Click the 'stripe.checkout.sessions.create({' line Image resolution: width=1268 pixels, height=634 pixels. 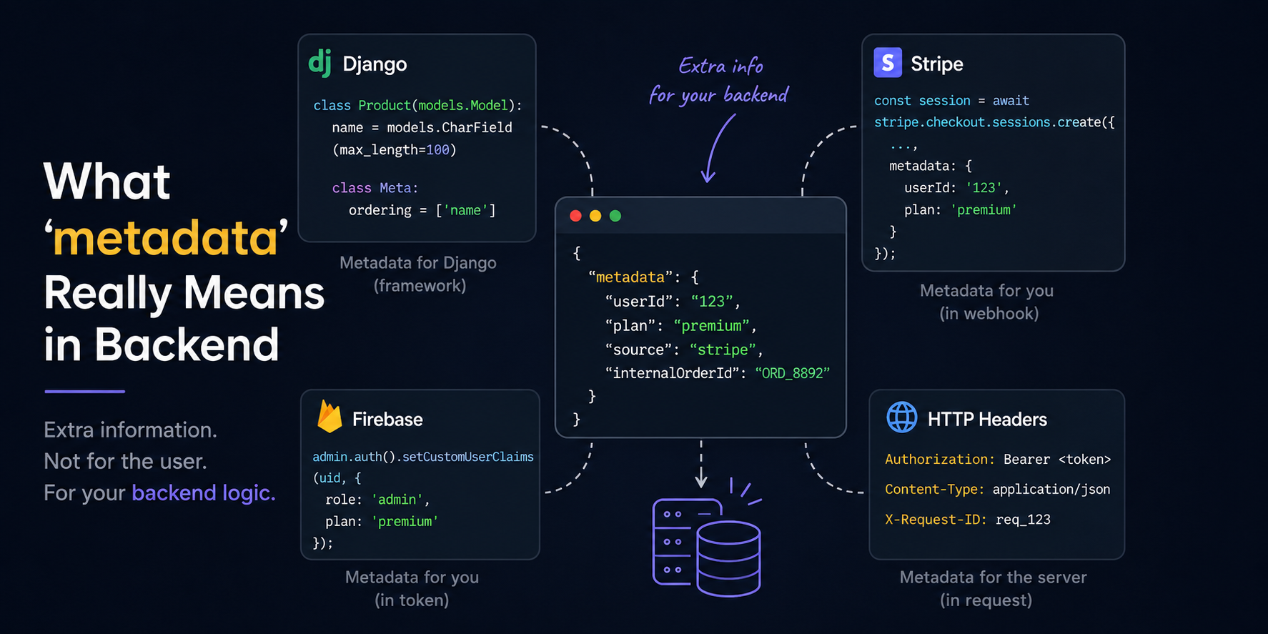pos(994,122)
